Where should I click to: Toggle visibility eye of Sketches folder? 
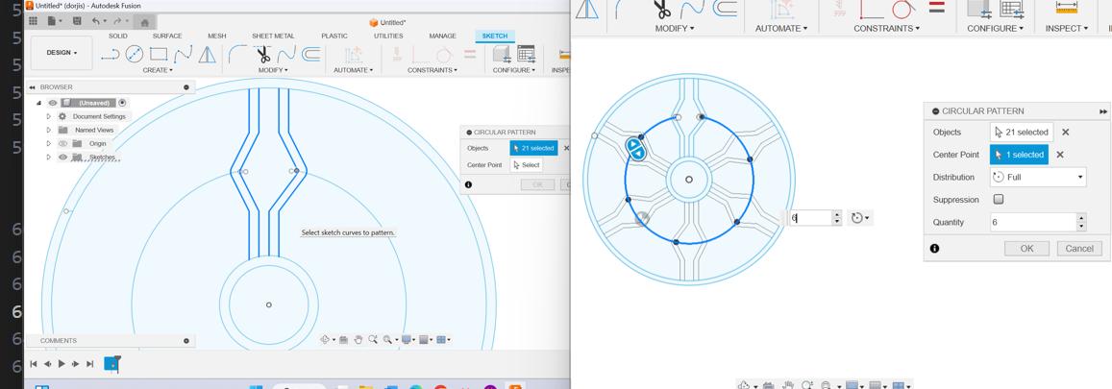pos(63,158)
